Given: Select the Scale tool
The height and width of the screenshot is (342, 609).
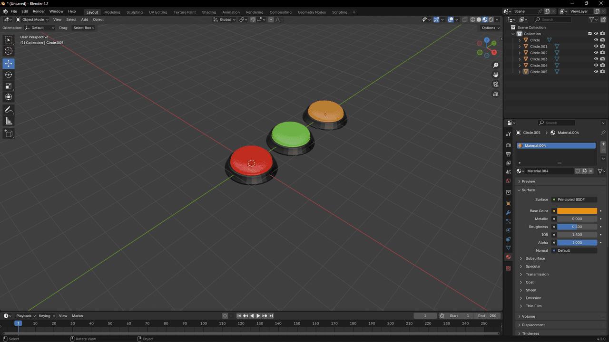Looking at the screenshot, I should 9,86.
